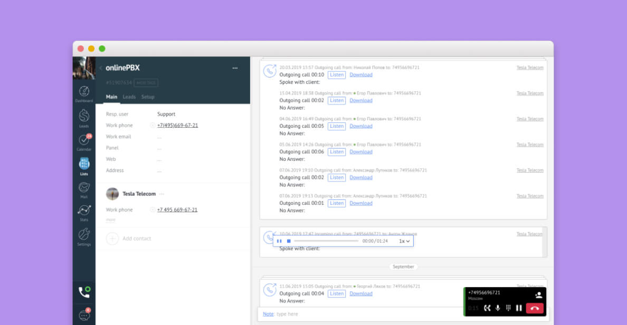
Task: Open the Leads section from the sidebar
Action: (84, 119)
